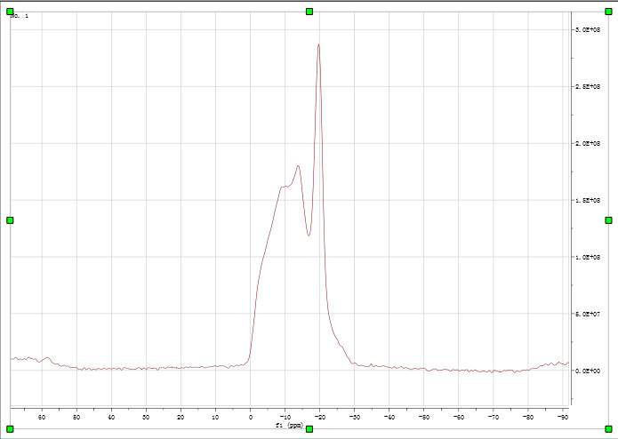Viewport: 618px width, 439px height.
Task: Click the y-axis label '1.0E+08'
Action: click(x=587, y=257)
